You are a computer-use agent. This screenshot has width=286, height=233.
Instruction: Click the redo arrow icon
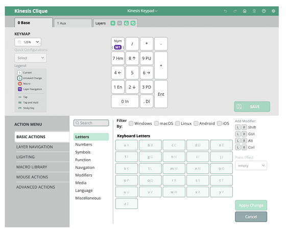pos(235,11)
